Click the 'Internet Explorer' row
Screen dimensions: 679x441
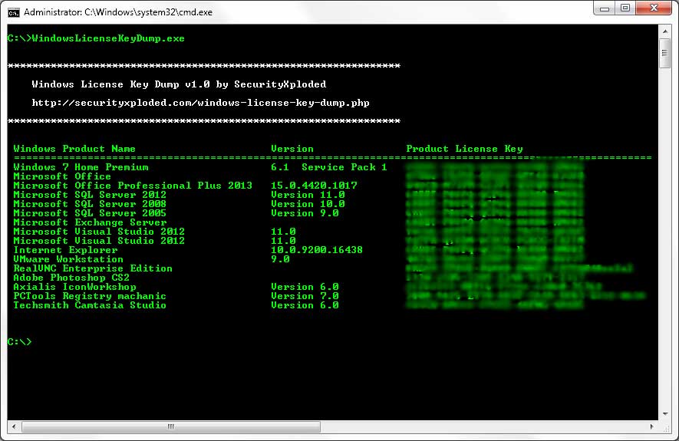point(65,250)
